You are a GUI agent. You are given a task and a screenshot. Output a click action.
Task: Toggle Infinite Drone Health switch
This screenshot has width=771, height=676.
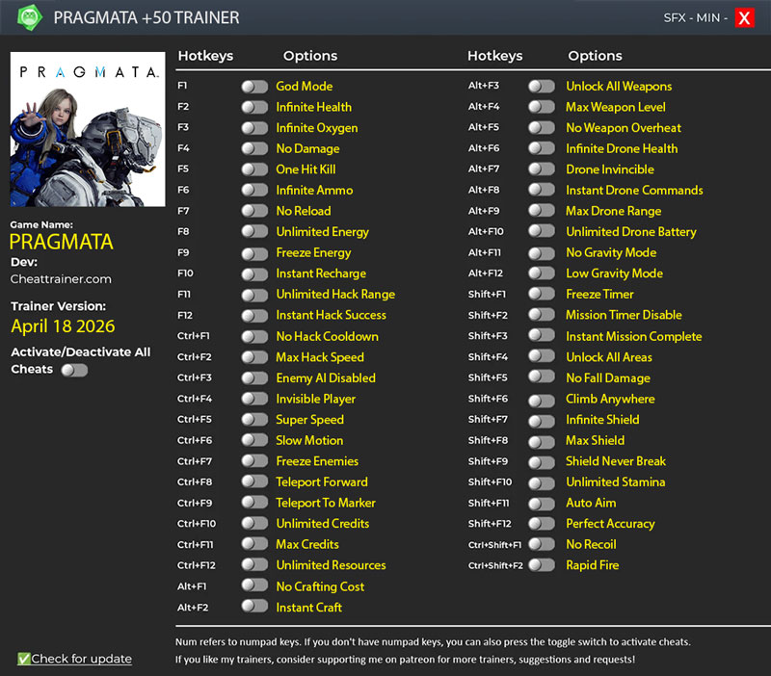click(542, 149)
